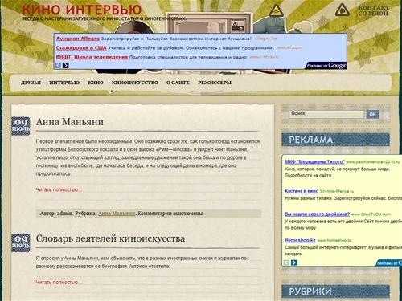The width and height of the screenshot is (402, 301).
Task: Open the Аукцион Allegro ad link
Action: (78, 39)
